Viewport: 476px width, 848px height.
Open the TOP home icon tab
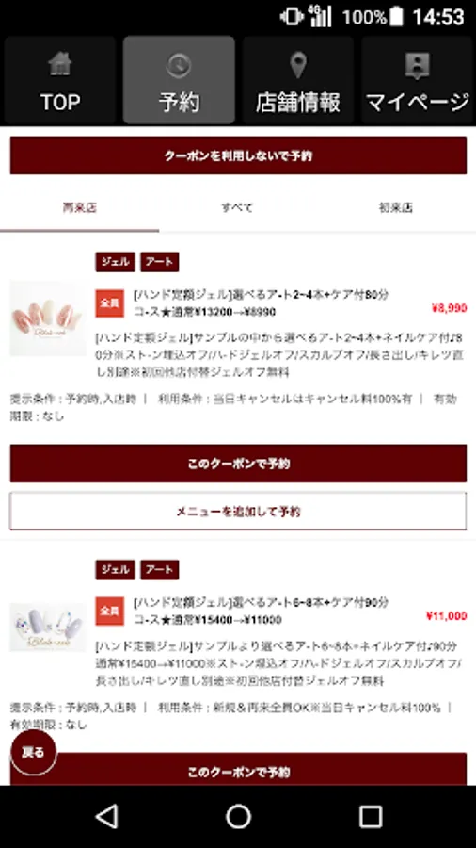[60, 81]
